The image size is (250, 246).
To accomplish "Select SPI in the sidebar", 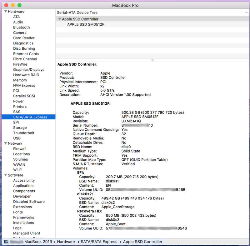I will [x=16, y=122].
